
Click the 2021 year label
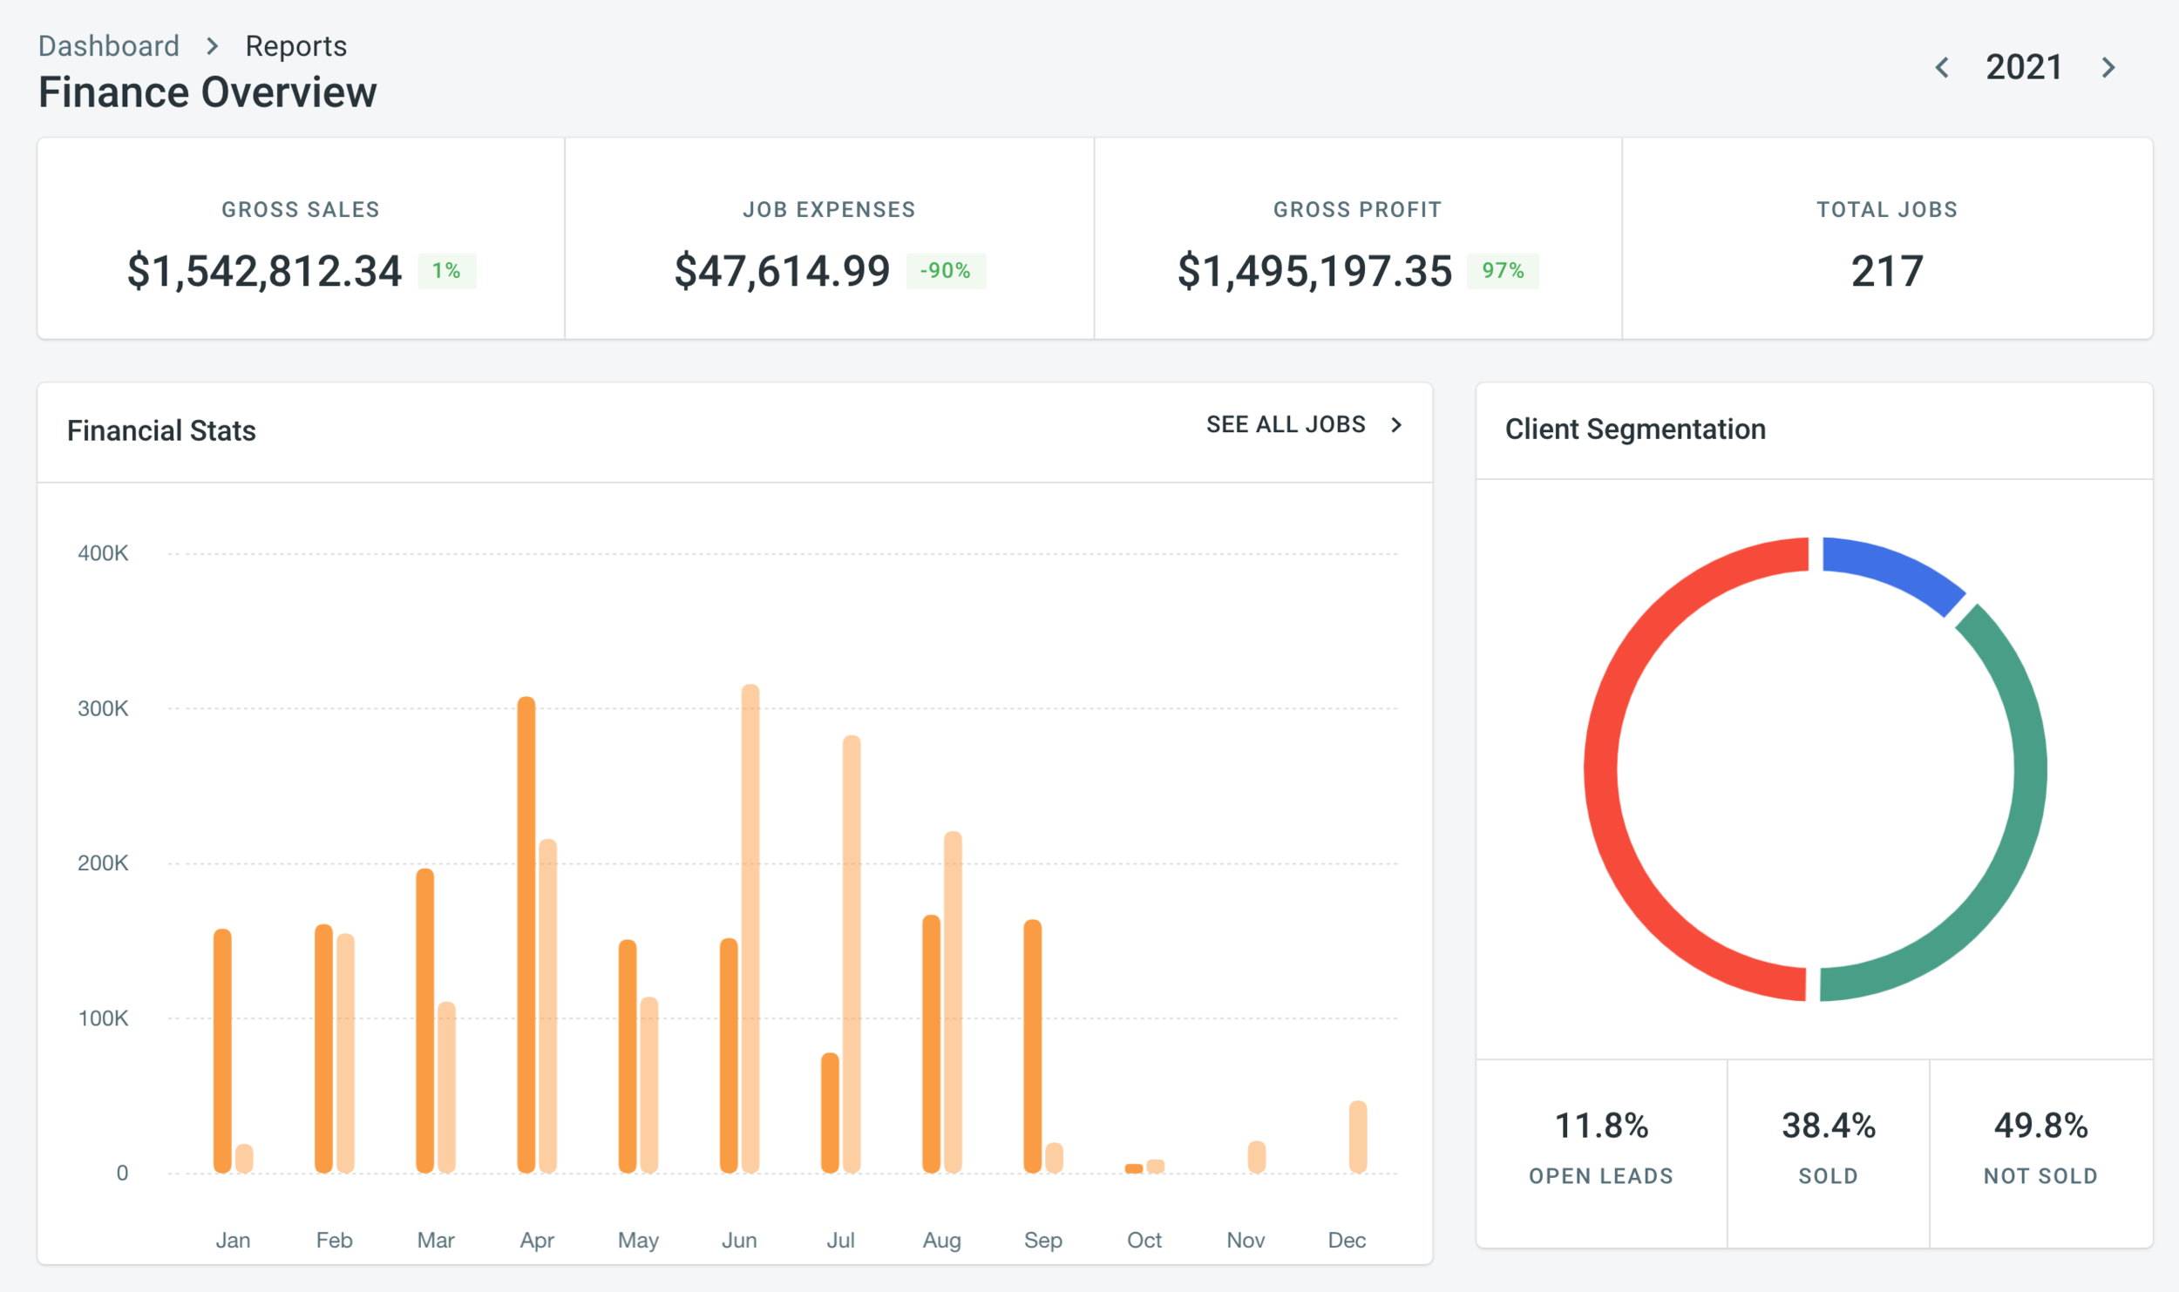point(2024,68)
